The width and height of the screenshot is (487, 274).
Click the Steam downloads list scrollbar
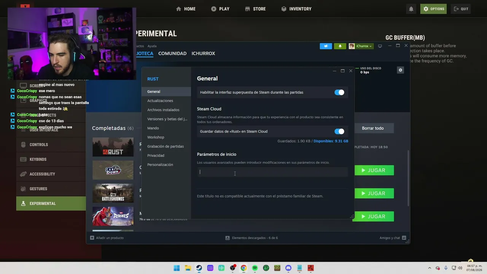[x=408, y=178]
